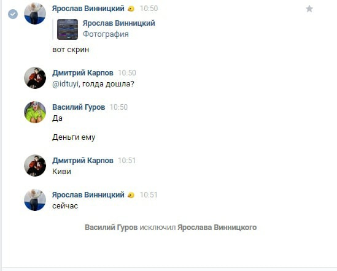Toggle the selected message checkmark
Screen dimensions: 337x271
click(13, 14)
